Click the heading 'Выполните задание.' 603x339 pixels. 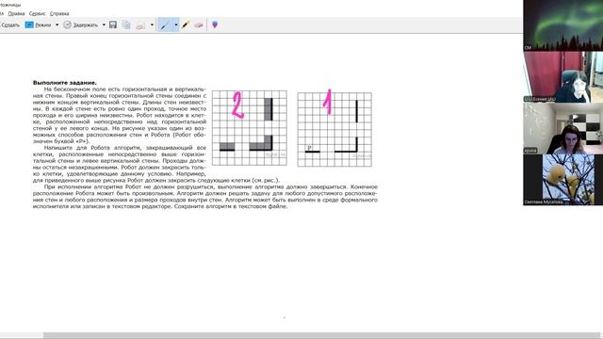click(65, 83)
